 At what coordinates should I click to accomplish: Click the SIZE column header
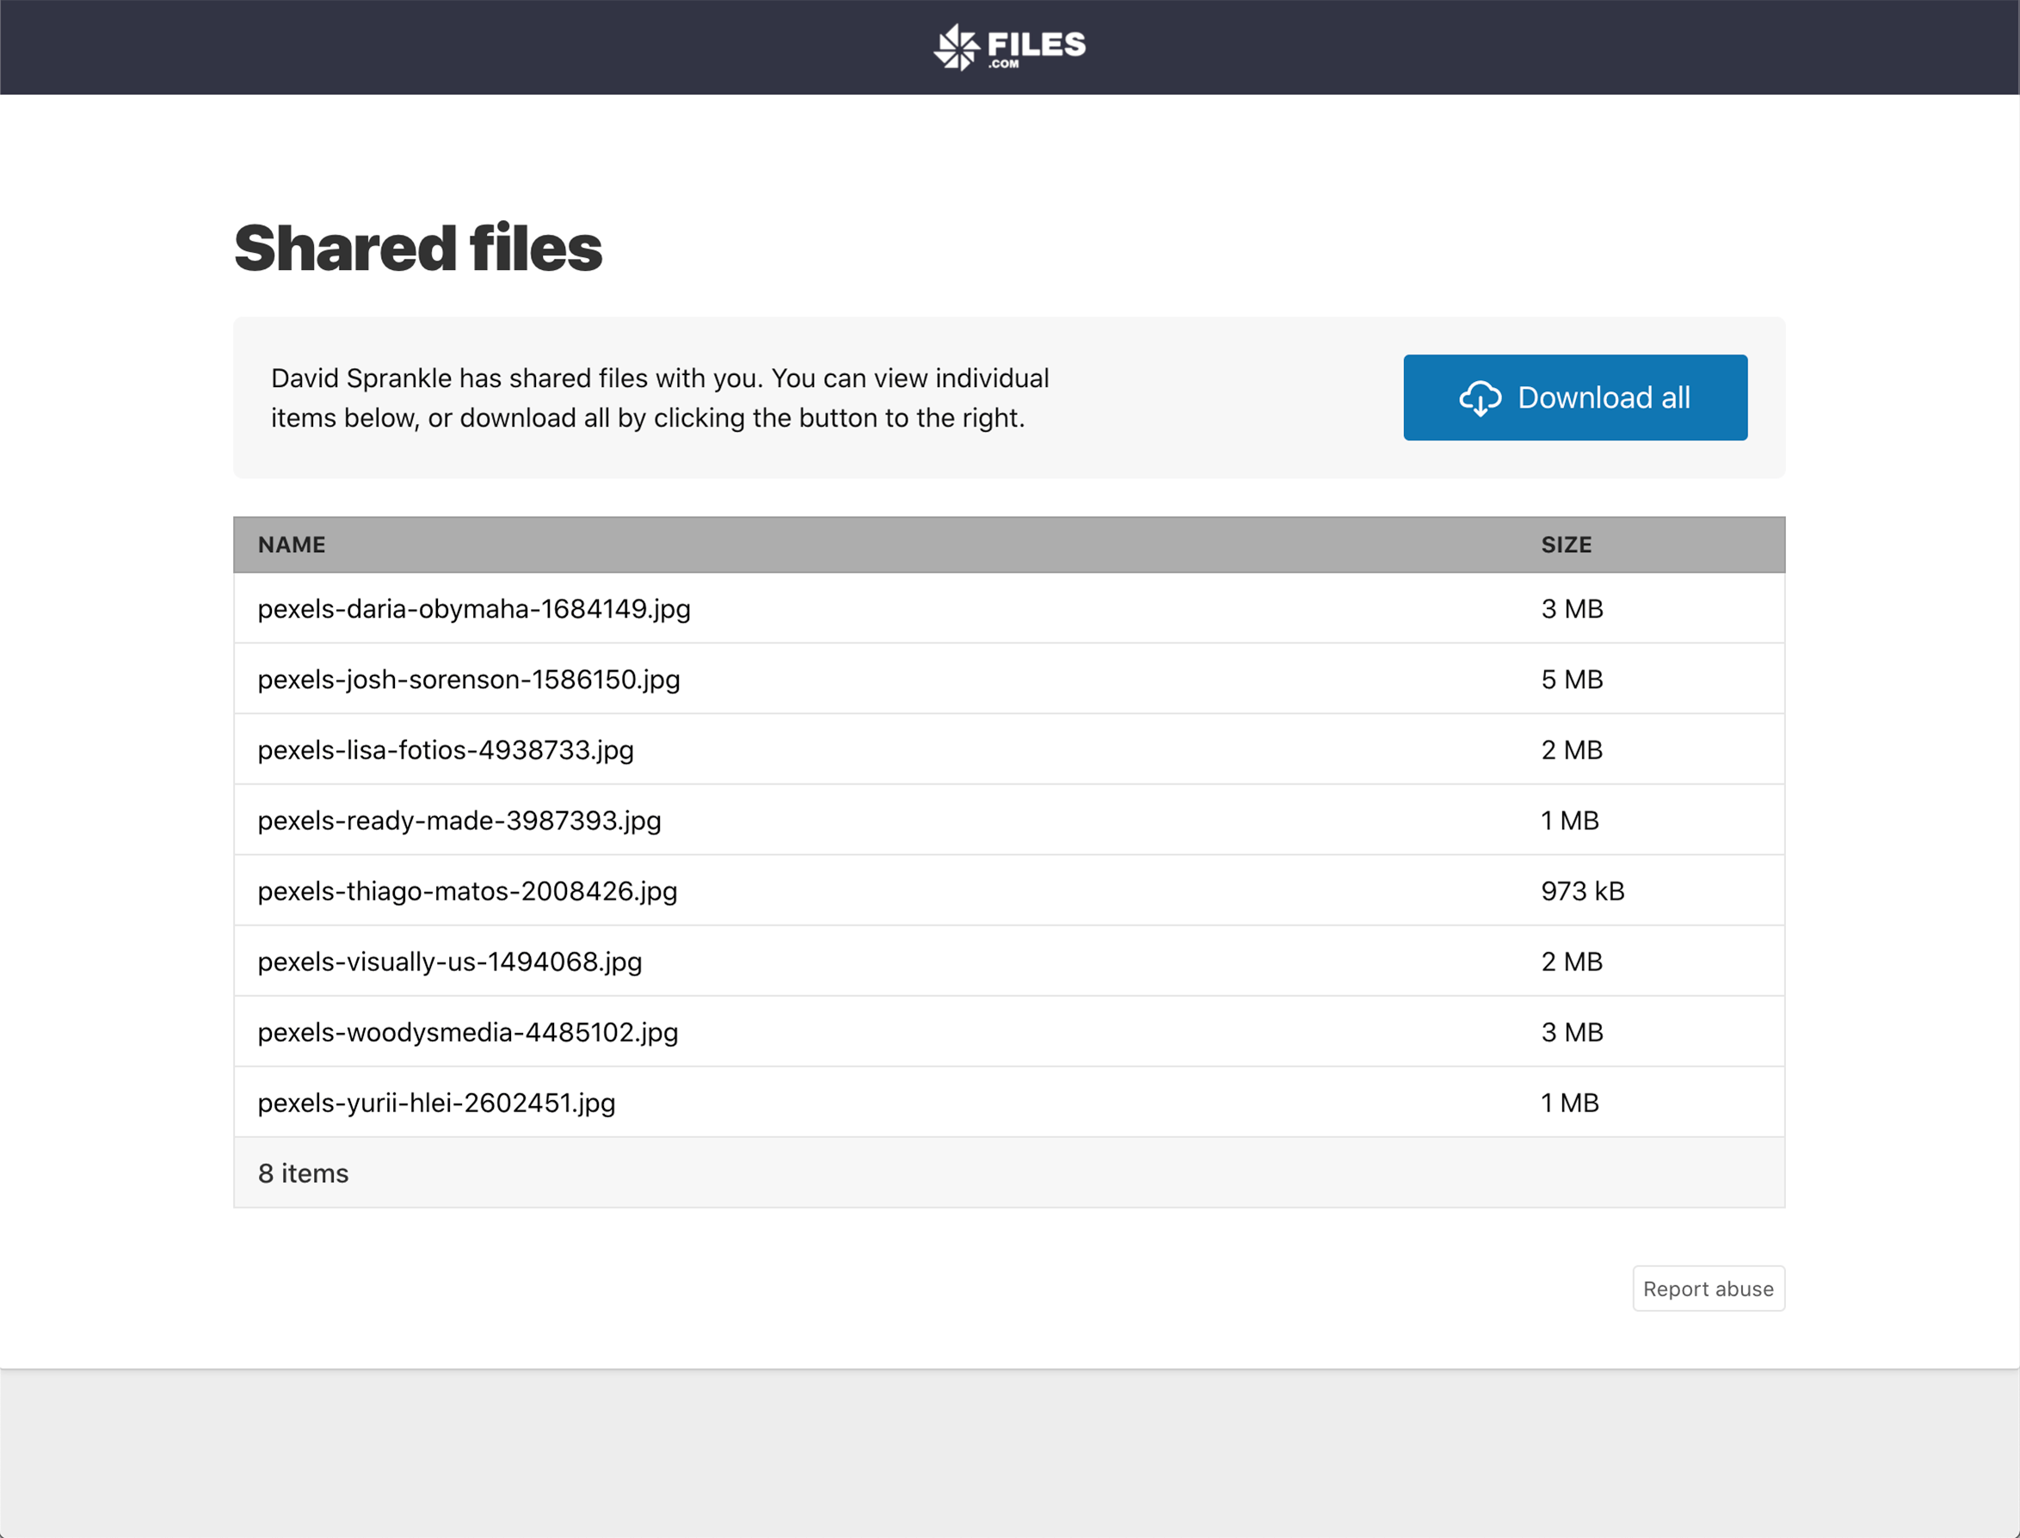[x=1566, y=544]
